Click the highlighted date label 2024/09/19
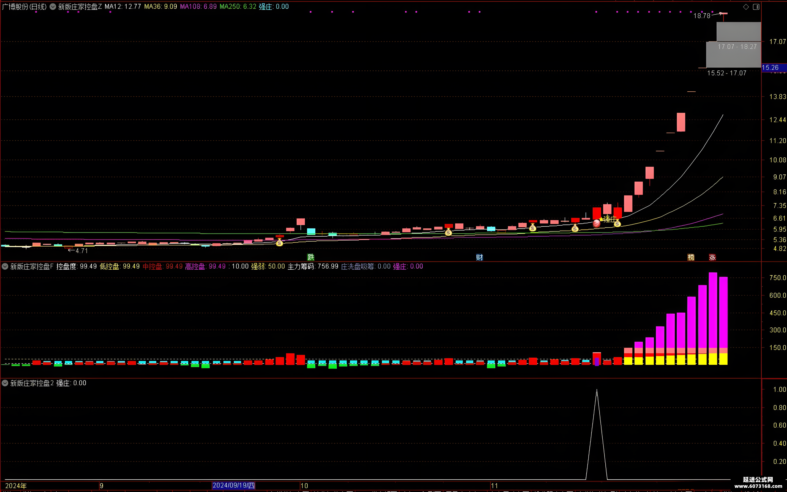Screen dimensions: 787x492 (234, 485)
